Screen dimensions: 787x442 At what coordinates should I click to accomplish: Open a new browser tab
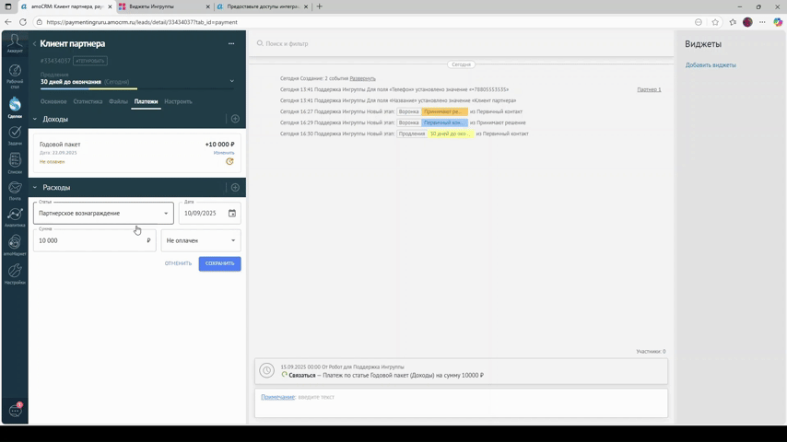[x=320, y=6]
